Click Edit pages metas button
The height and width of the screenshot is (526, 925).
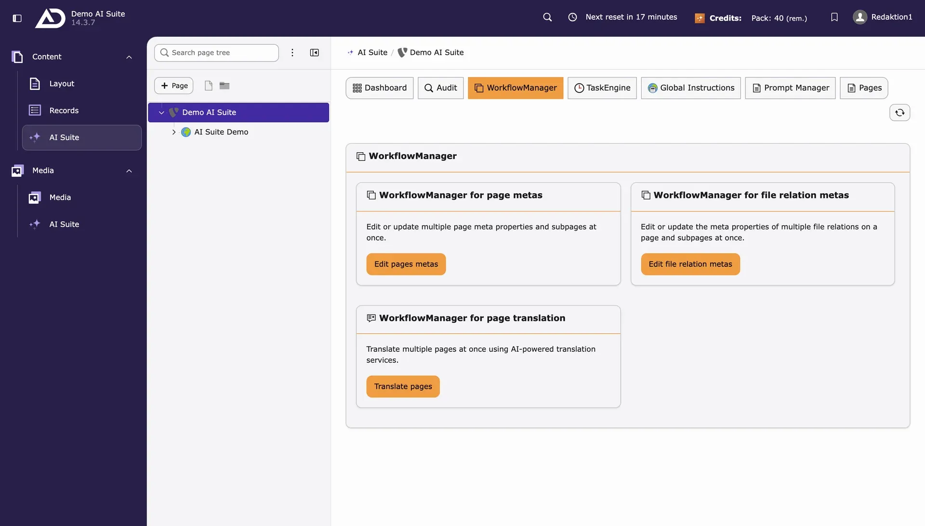click(406, 264)
